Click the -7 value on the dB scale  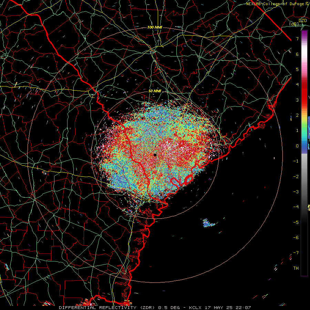296,253
